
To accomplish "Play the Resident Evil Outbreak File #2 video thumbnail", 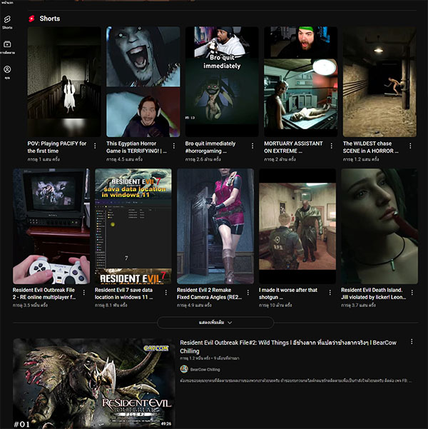I will coord(94,383).
